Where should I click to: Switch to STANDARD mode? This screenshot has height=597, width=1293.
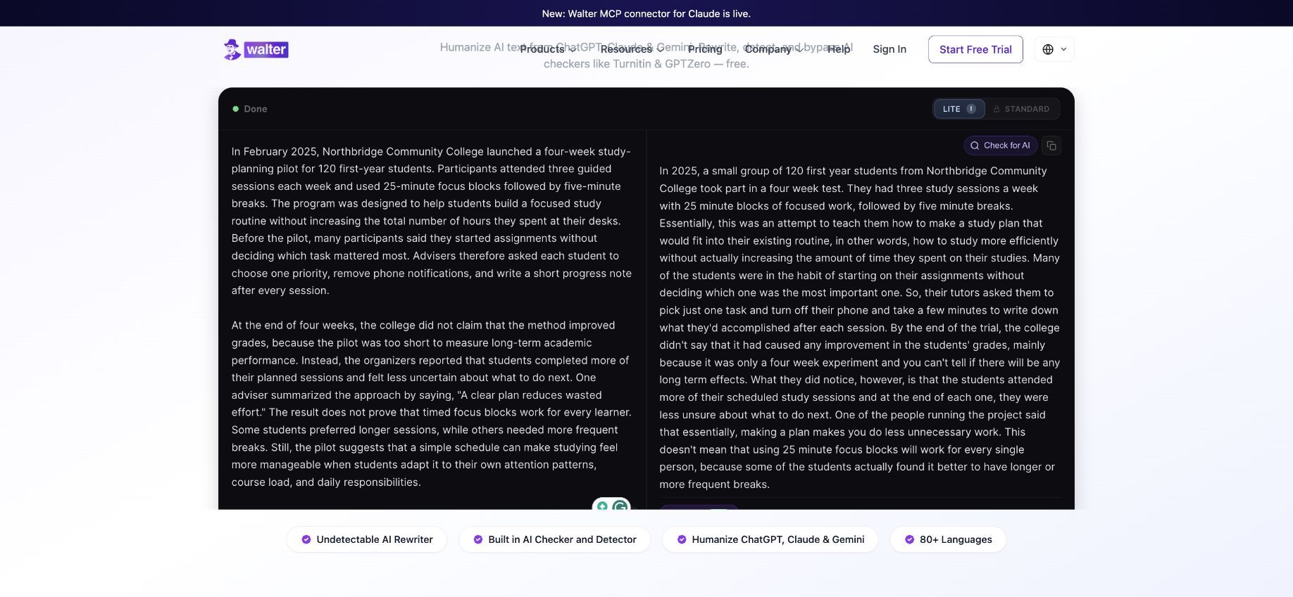point(1021,109)
